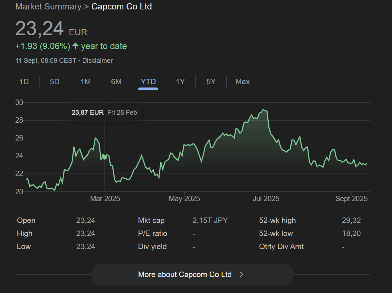Click the Mkt cap value 2,15T JPY
Image resolution: width=392 pixels, height=293 pixels.
coord(210,220)
